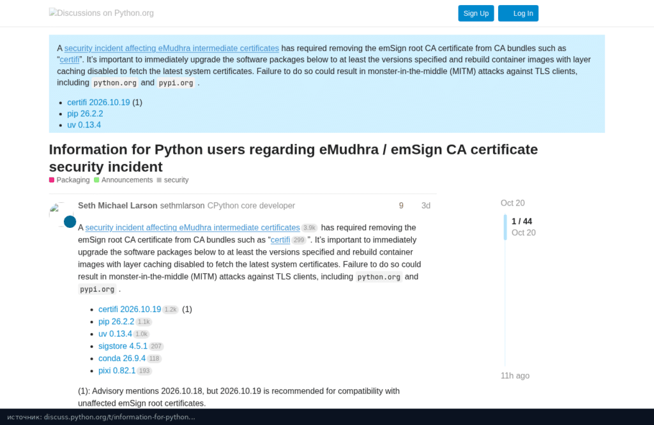654x425 pixels.
Task: Open the conda 26.9.4 link
Action: point(122,359)
